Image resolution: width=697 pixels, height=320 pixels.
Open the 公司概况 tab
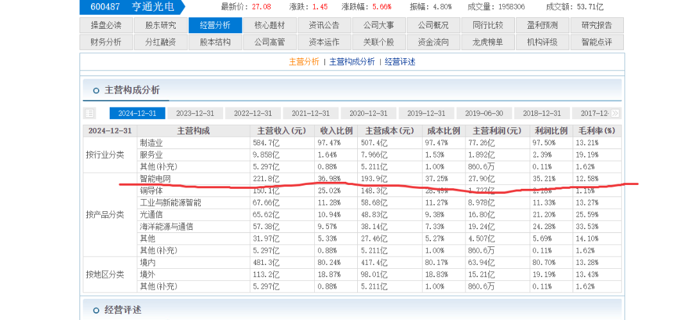pos(433,26)
